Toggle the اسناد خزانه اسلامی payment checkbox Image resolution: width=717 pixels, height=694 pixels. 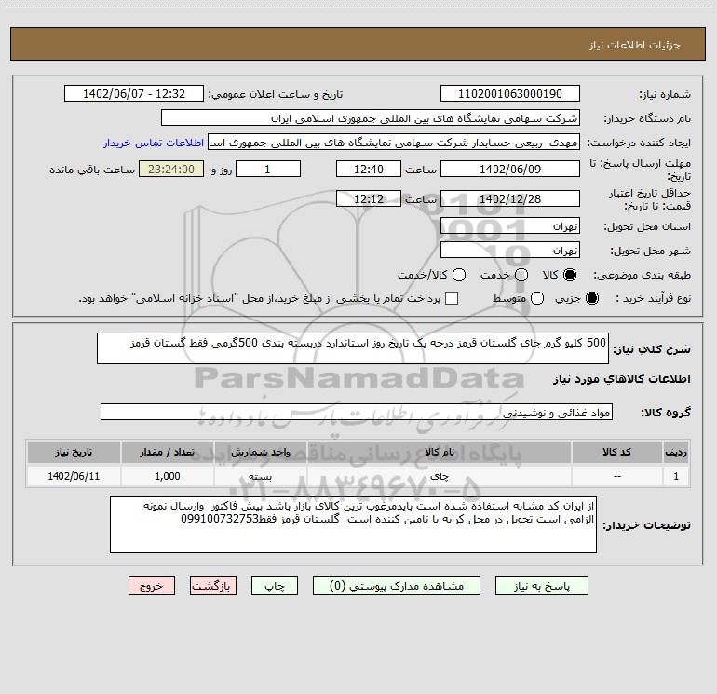(452, 298)
